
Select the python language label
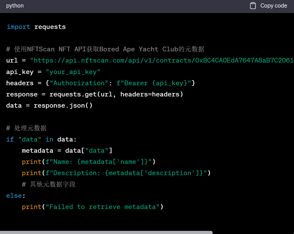(15, 5)
